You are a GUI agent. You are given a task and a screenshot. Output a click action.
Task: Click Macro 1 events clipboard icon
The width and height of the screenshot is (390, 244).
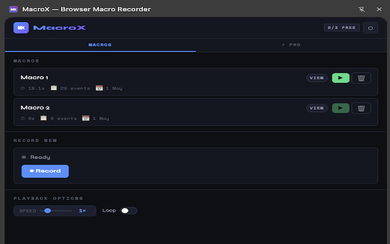point(54,88)
